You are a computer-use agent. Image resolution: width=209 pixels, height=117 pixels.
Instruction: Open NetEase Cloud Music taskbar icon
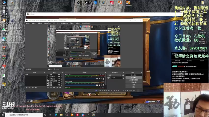pos(77,115)
